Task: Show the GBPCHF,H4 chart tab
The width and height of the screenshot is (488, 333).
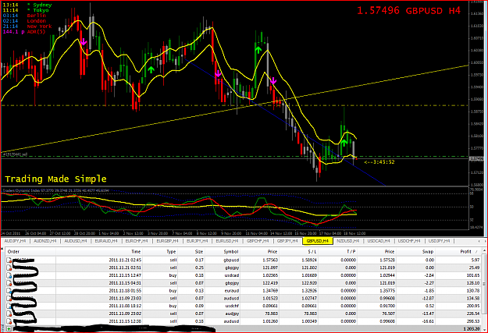Action: click(x=258, y=241)
